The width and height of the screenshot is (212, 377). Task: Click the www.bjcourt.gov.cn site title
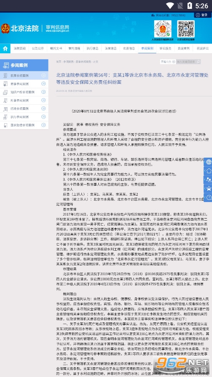(x=57, y=31)
